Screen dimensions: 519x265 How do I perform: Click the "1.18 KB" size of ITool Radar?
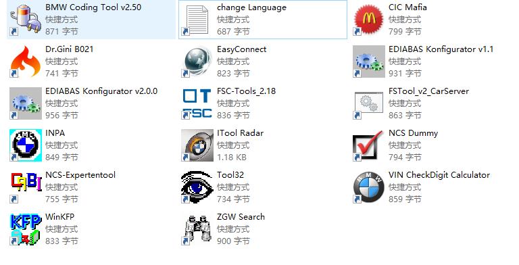pyautogui.click(x=232, y=158)
